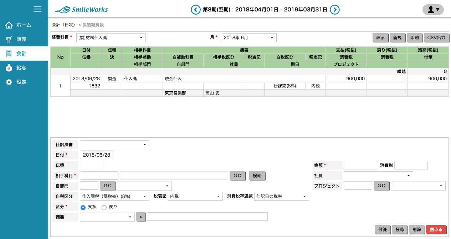
Task: Click the shopping cart 販売 icon
Action: click(9, 39)
